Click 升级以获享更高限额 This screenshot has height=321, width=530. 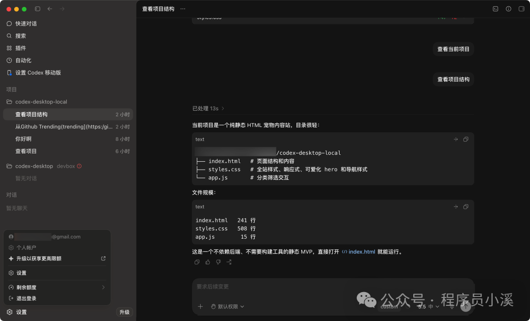tap(57, 259)
